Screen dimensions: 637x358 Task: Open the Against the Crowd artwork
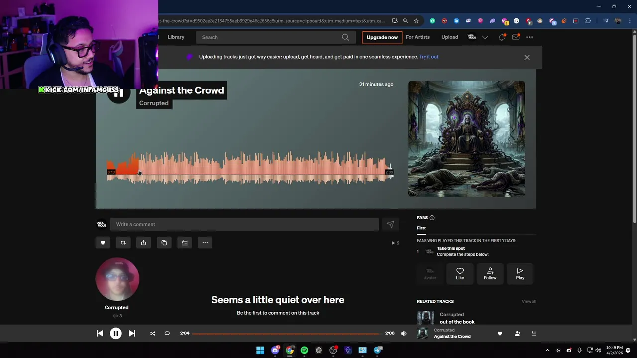click(466, 139)
